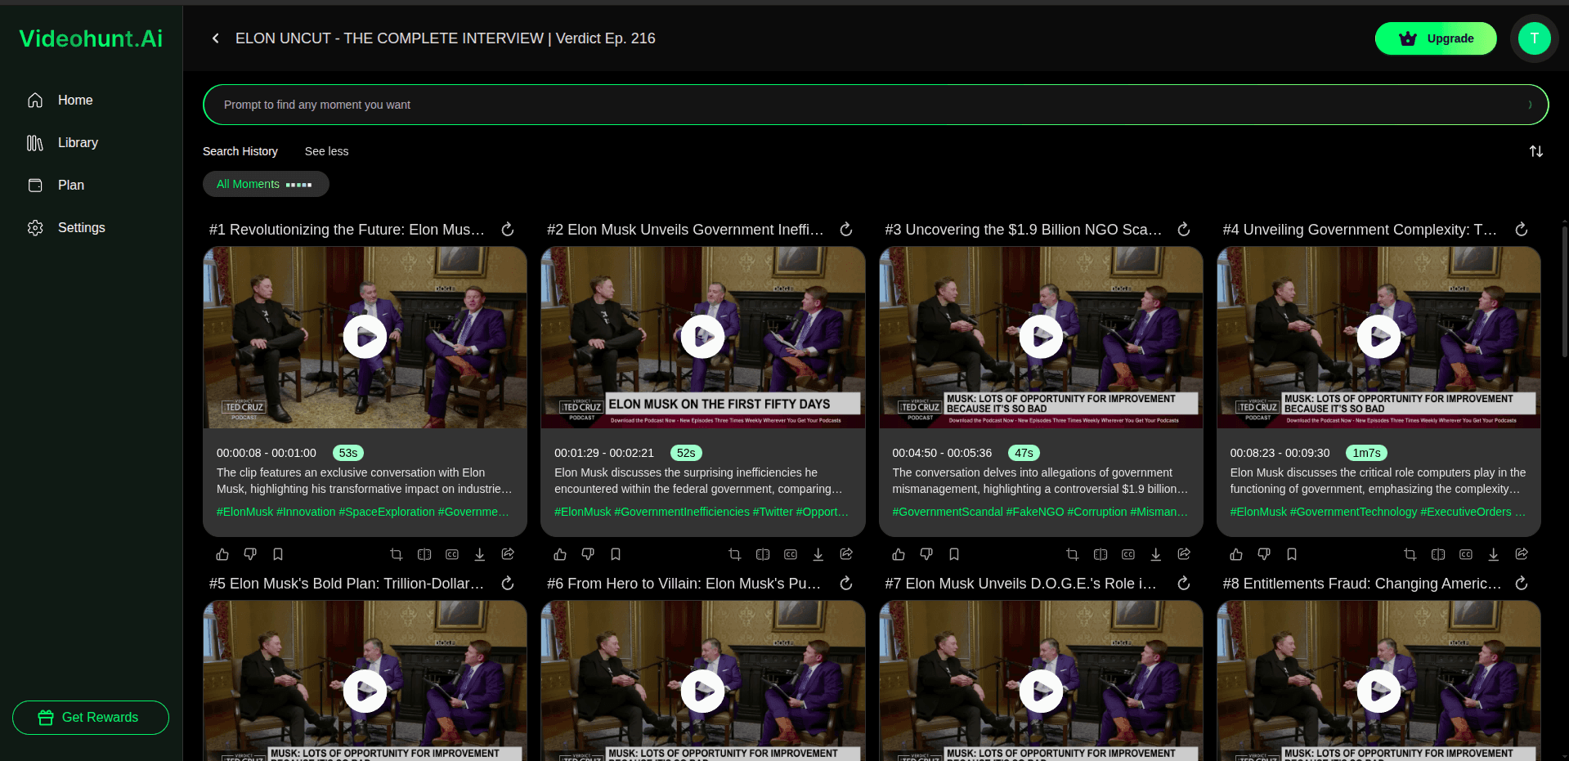The image size is (1569, 761).
Task: Play clip #3 about the $1.9 Billion NGO
Action: [x=1041, y=337]
